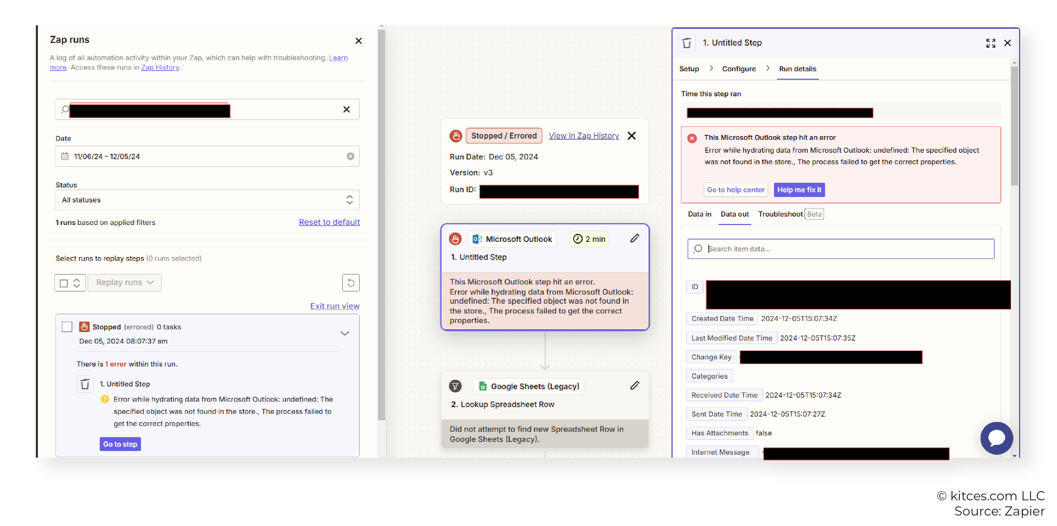Screen dimensions: 1057x526
Task: Switch to the Data out tab
Action: pyautogui.click(x=734, y=214)
